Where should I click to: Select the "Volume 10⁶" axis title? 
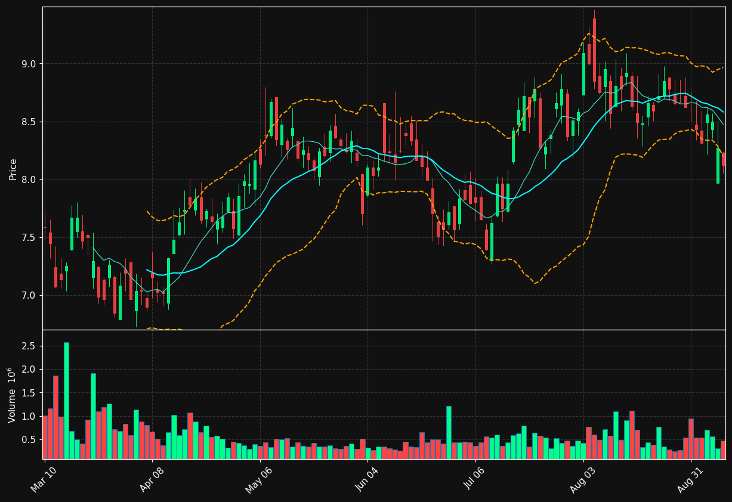click(12, 395)
